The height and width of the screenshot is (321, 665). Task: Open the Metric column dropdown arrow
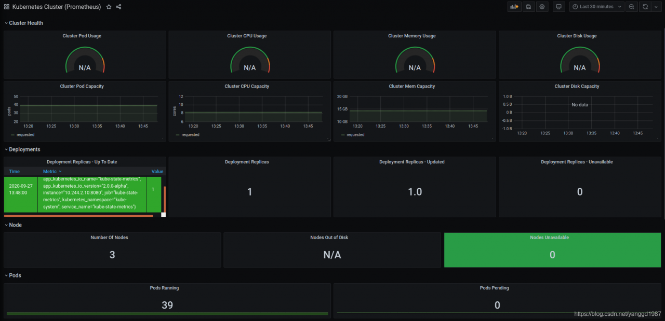(60, 171)
